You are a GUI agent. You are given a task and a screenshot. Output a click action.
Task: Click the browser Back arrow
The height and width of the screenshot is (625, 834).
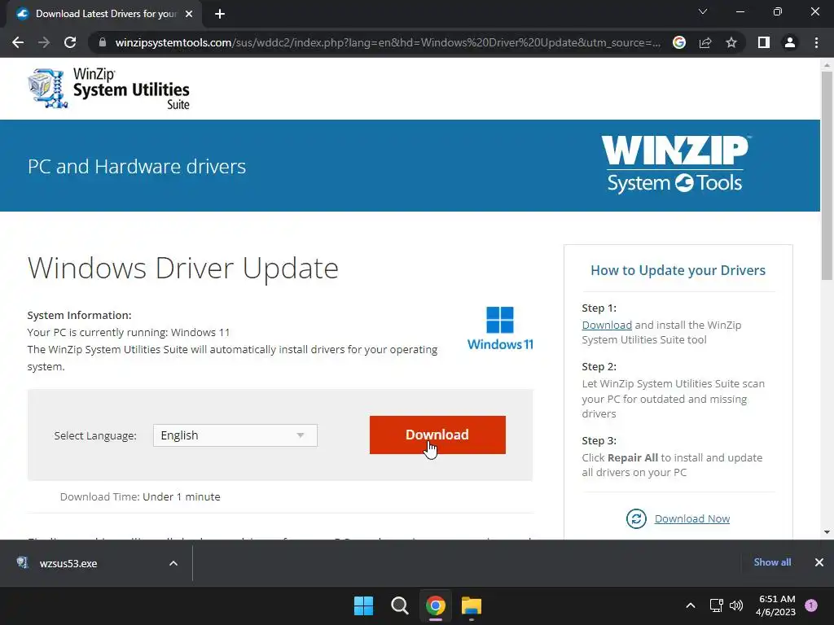(18, 42)
